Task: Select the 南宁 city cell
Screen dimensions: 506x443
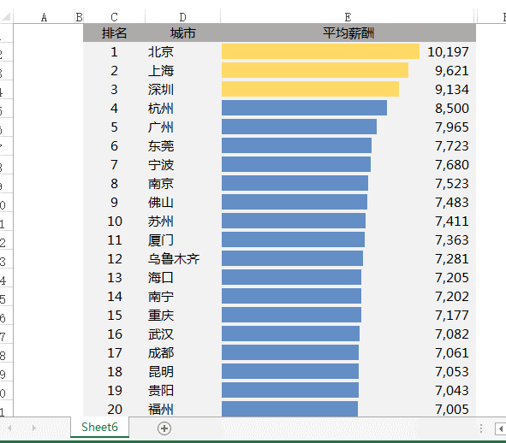Action: 182,296
